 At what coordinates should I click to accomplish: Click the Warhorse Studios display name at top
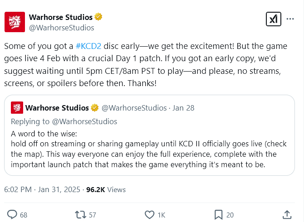tap(61, 17)
